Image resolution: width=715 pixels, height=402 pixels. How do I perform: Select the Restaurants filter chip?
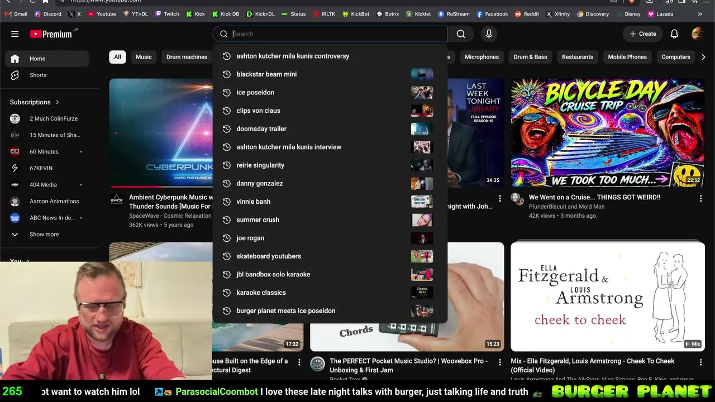pyautogui.click(x=578, y=57)
